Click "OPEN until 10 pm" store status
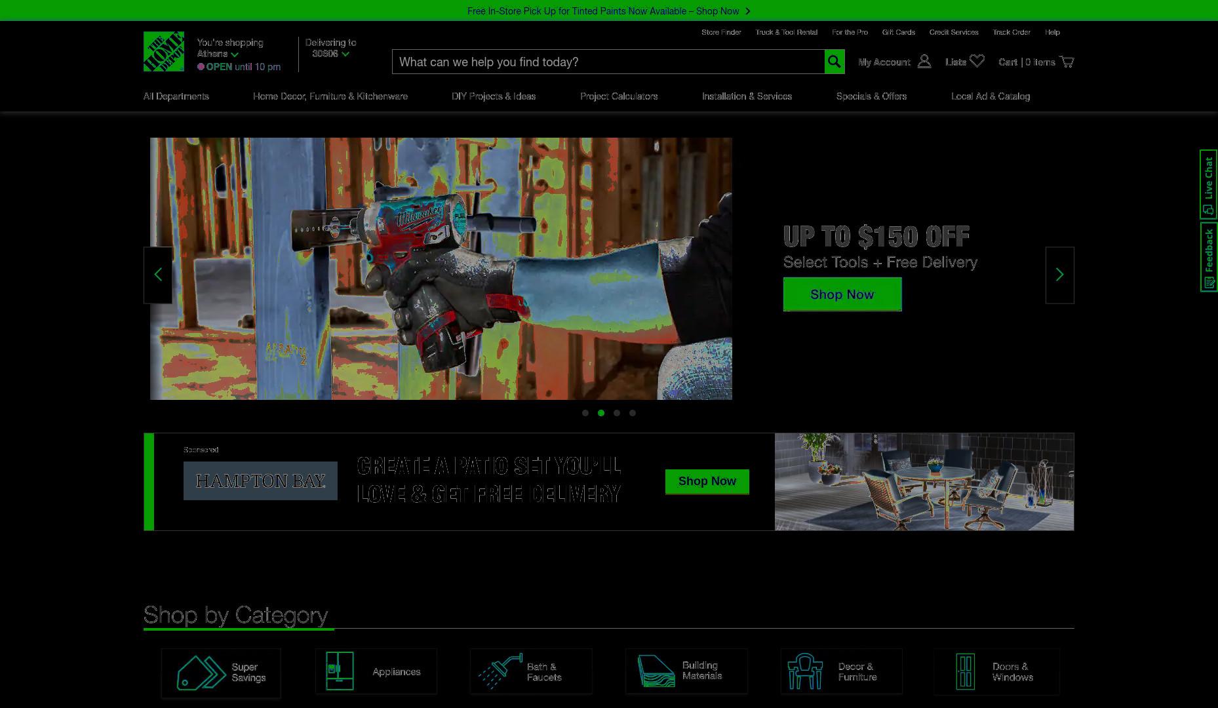Screen dimensions: 1218x708 (243, 67)
